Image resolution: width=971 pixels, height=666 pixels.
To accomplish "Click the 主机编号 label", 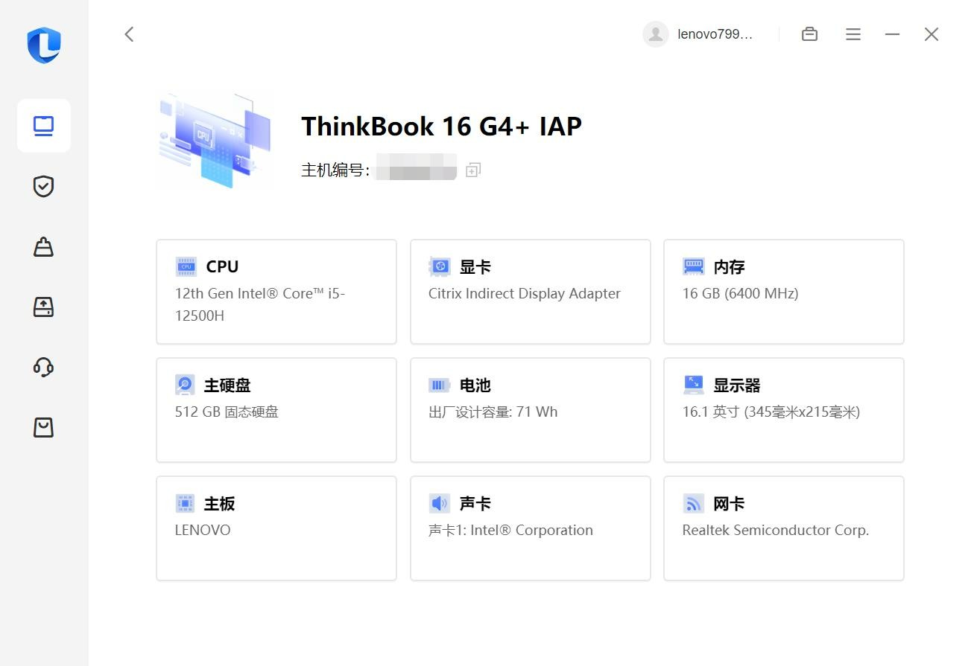I will pos(335,170).
